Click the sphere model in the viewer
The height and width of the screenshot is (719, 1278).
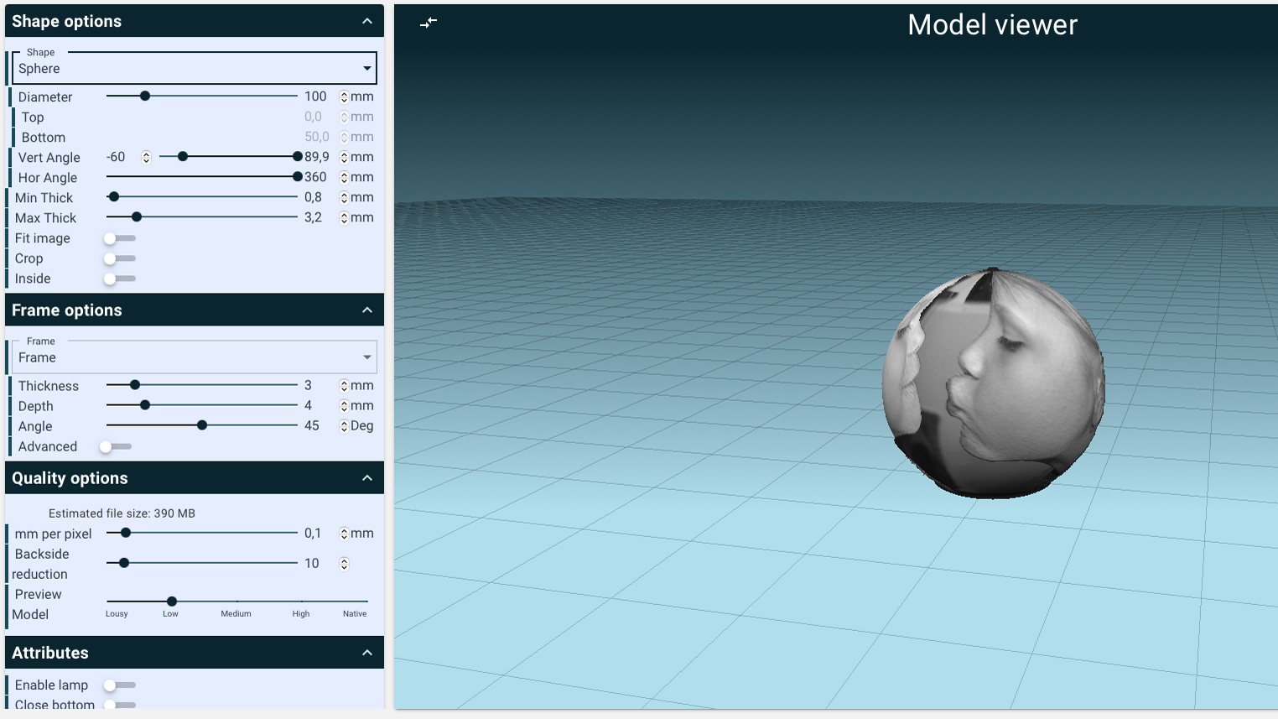994,383
